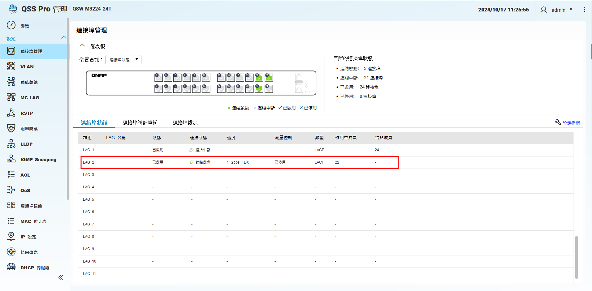Select the LAG 5 table row
Image resolution: width=592 pixels, height=291 pixels.
pos(326,199)
